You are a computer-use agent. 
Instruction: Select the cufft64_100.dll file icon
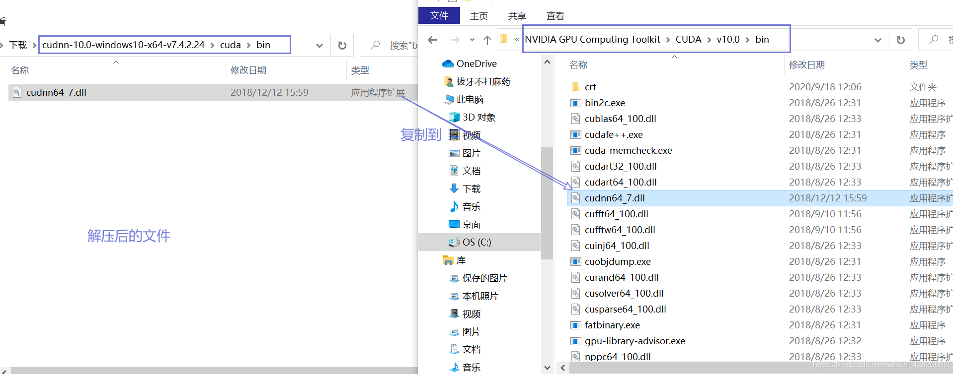(575, 214)
